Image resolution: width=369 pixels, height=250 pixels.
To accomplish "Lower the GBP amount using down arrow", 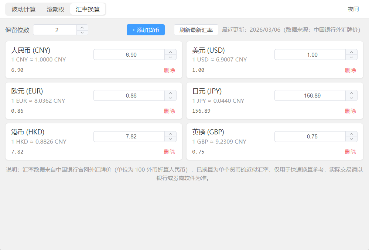I will [x=351, y=139].
